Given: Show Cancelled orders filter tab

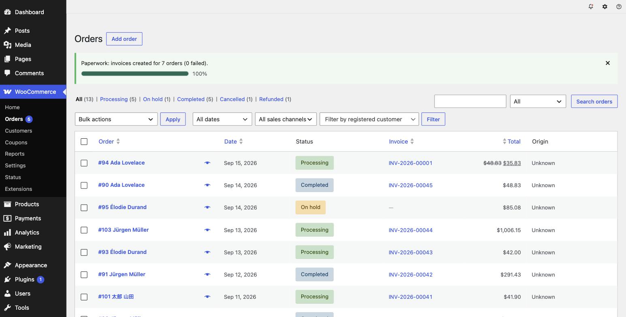Looking at the screenshot, I should point(232,99).
